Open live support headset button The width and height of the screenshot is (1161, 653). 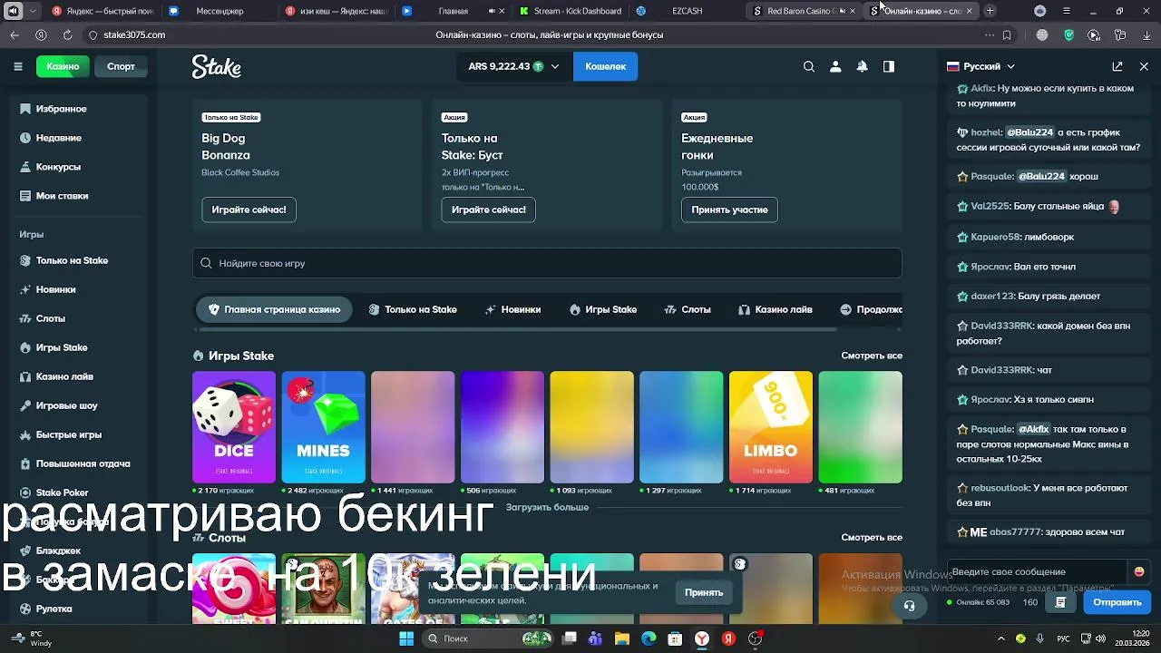point(910,606)
